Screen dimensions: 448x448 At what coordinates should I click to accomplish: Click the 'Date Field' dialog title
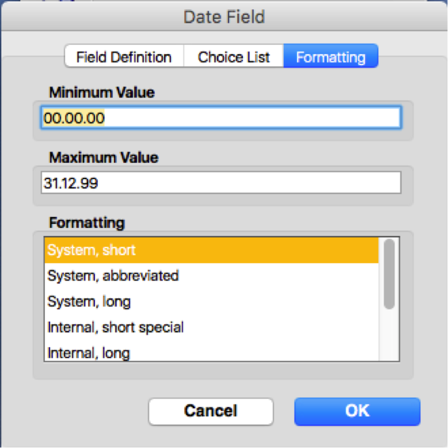[x=224, y=17]
